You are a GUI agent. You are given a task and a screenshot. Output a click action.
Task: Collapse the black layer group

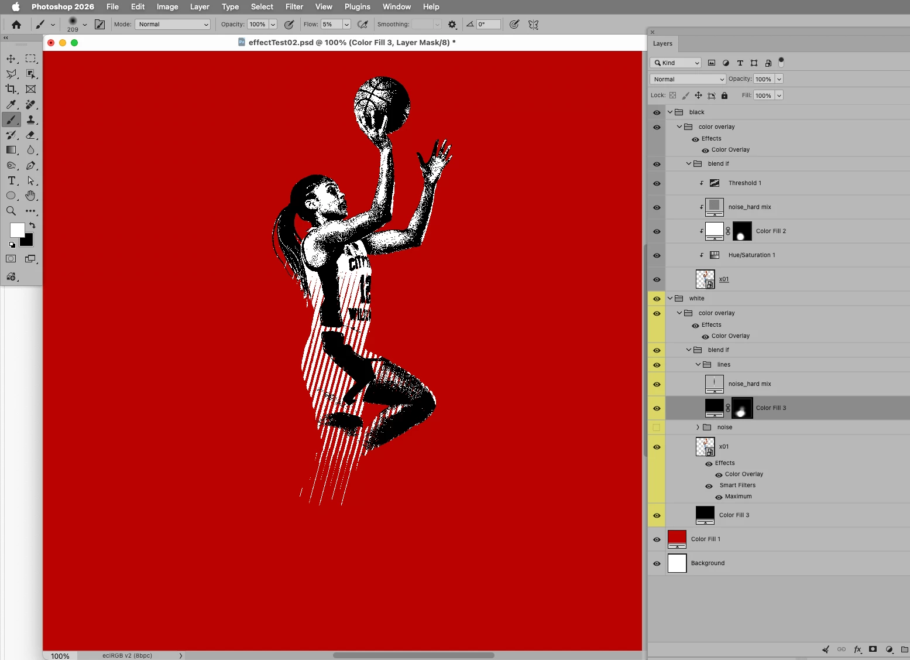[x=670, y=112]
